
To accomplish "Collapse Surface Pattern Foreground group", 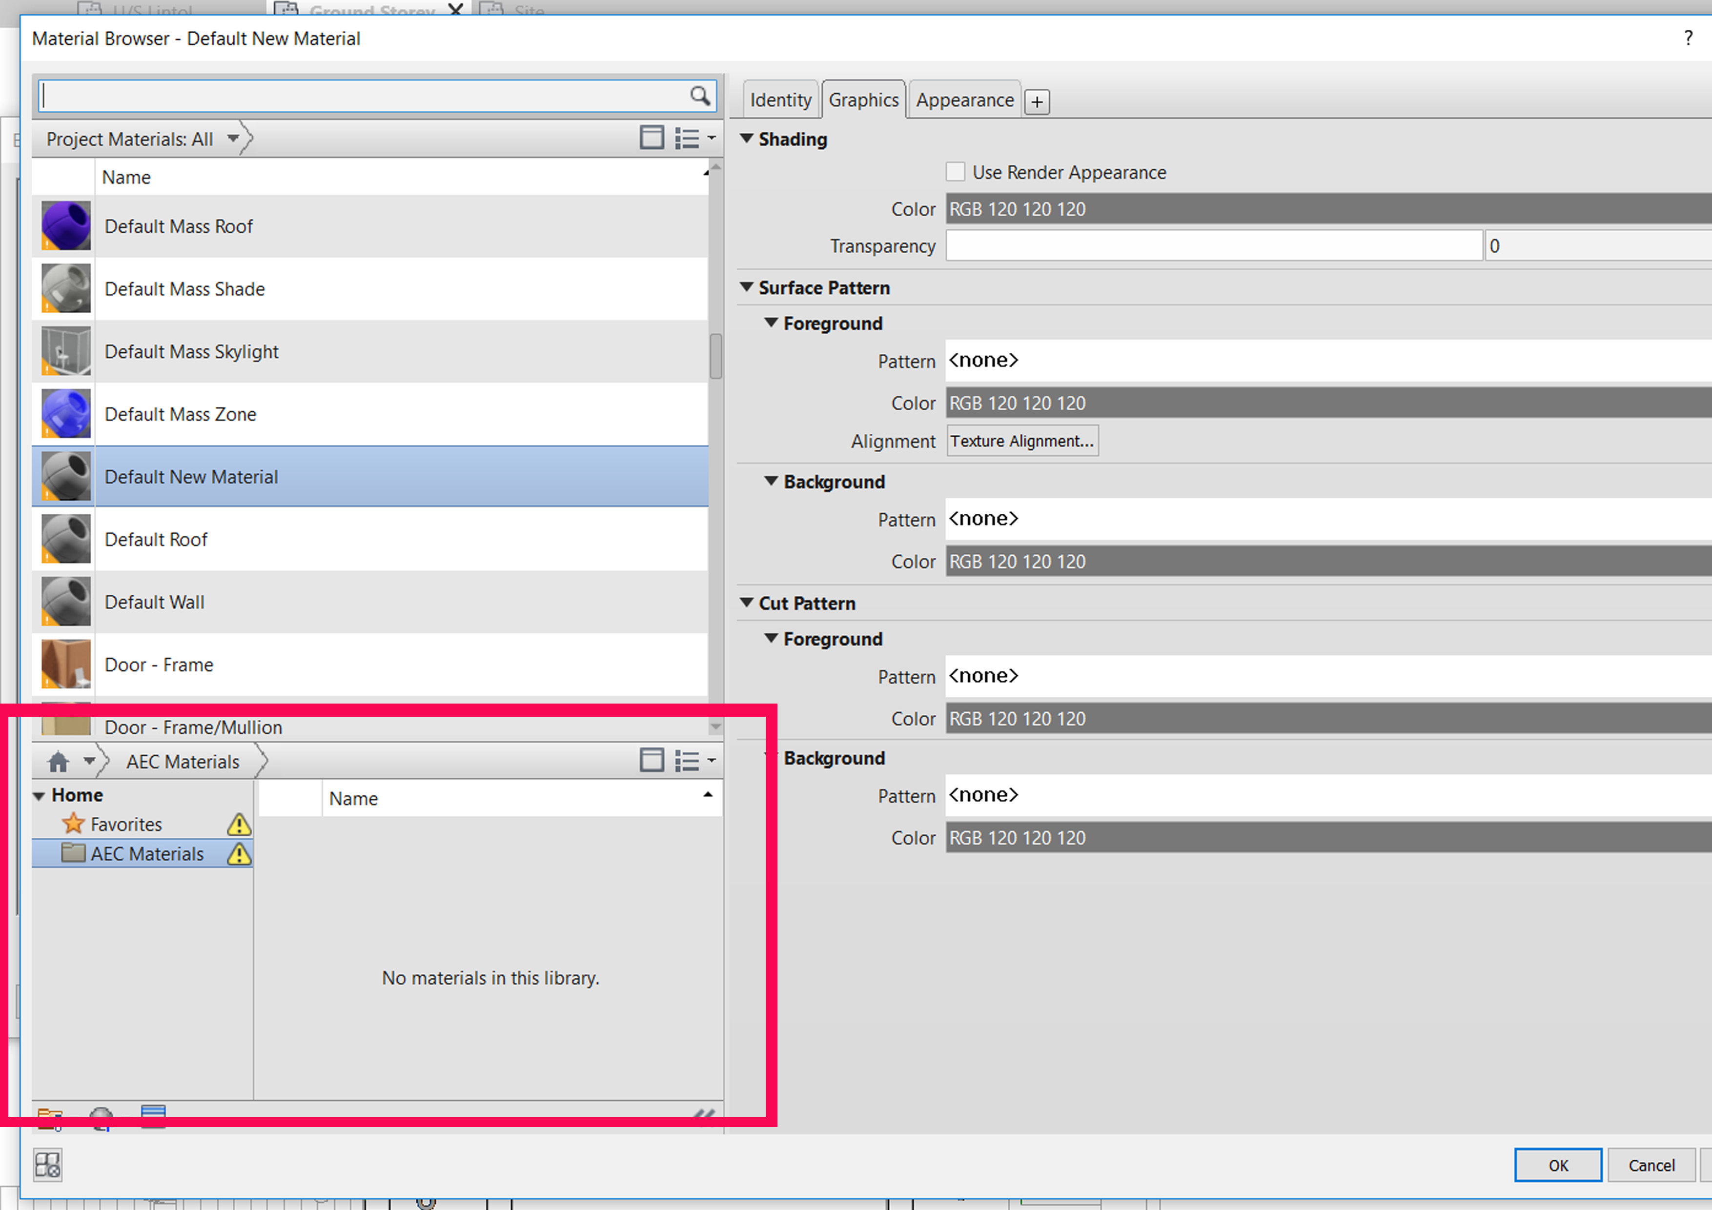I will pyautogui.click(x=771, y=323).
